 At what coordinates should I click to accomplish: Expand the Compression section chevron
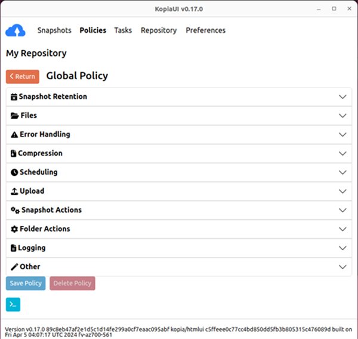(x=342, y=154)
